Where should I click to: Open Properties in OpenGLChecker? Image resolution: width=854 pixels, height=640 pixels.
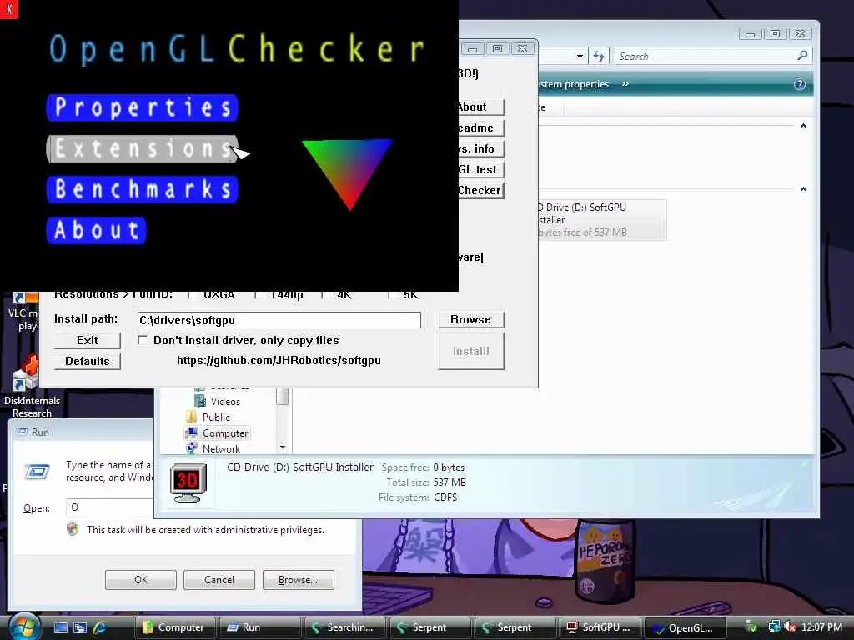point(142,107)
